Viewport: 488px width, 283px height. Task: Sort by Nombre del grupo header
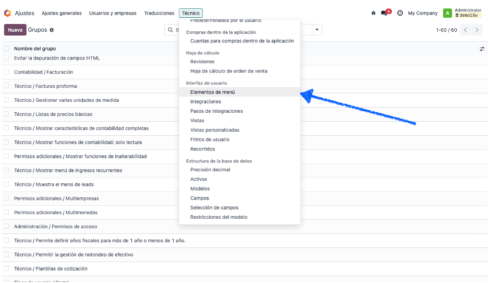(x=35, y=49)
